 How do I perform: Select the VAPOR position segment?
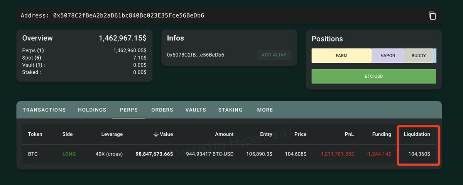click(x=388, y=56)
